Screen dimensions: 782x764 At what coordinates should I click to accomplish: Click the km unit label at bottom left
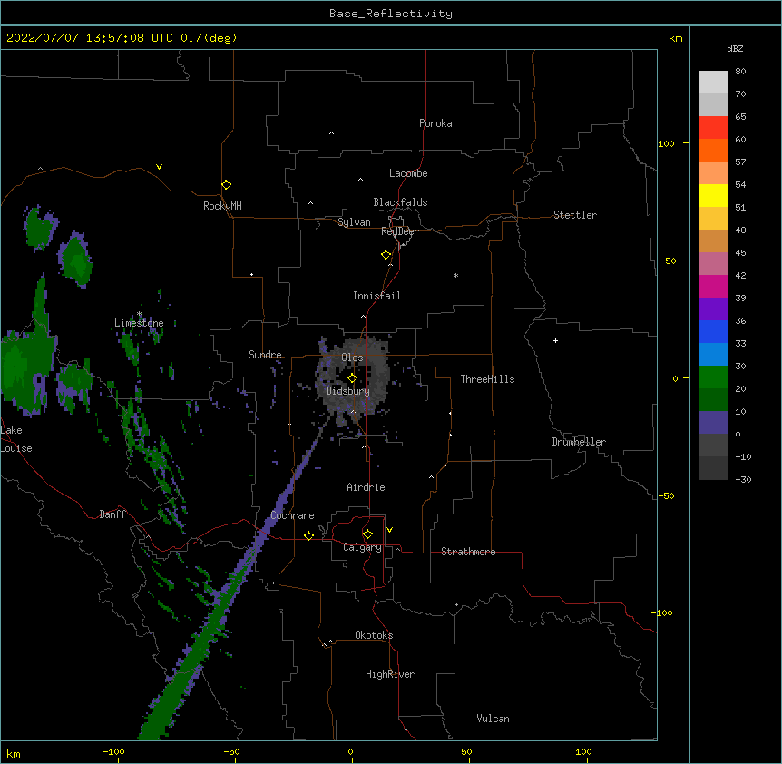14,753
